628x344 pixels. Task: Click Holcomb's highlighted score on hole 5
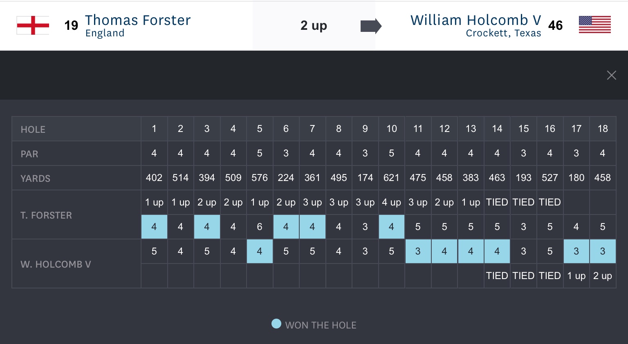[260, 251]
